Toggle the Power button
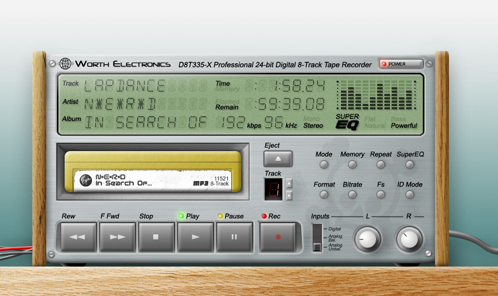This screenshot has height=296, width=498. pyautogui.click(x=401, y=64)
